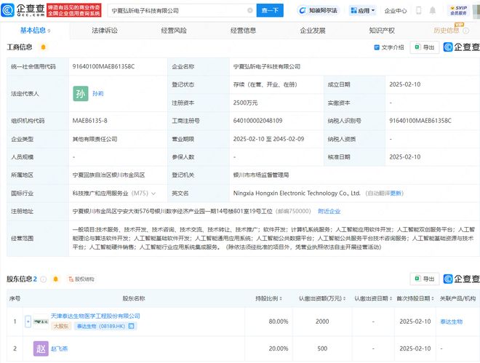Open 股权结构 equity structure
480x363 pixels.
81,279
